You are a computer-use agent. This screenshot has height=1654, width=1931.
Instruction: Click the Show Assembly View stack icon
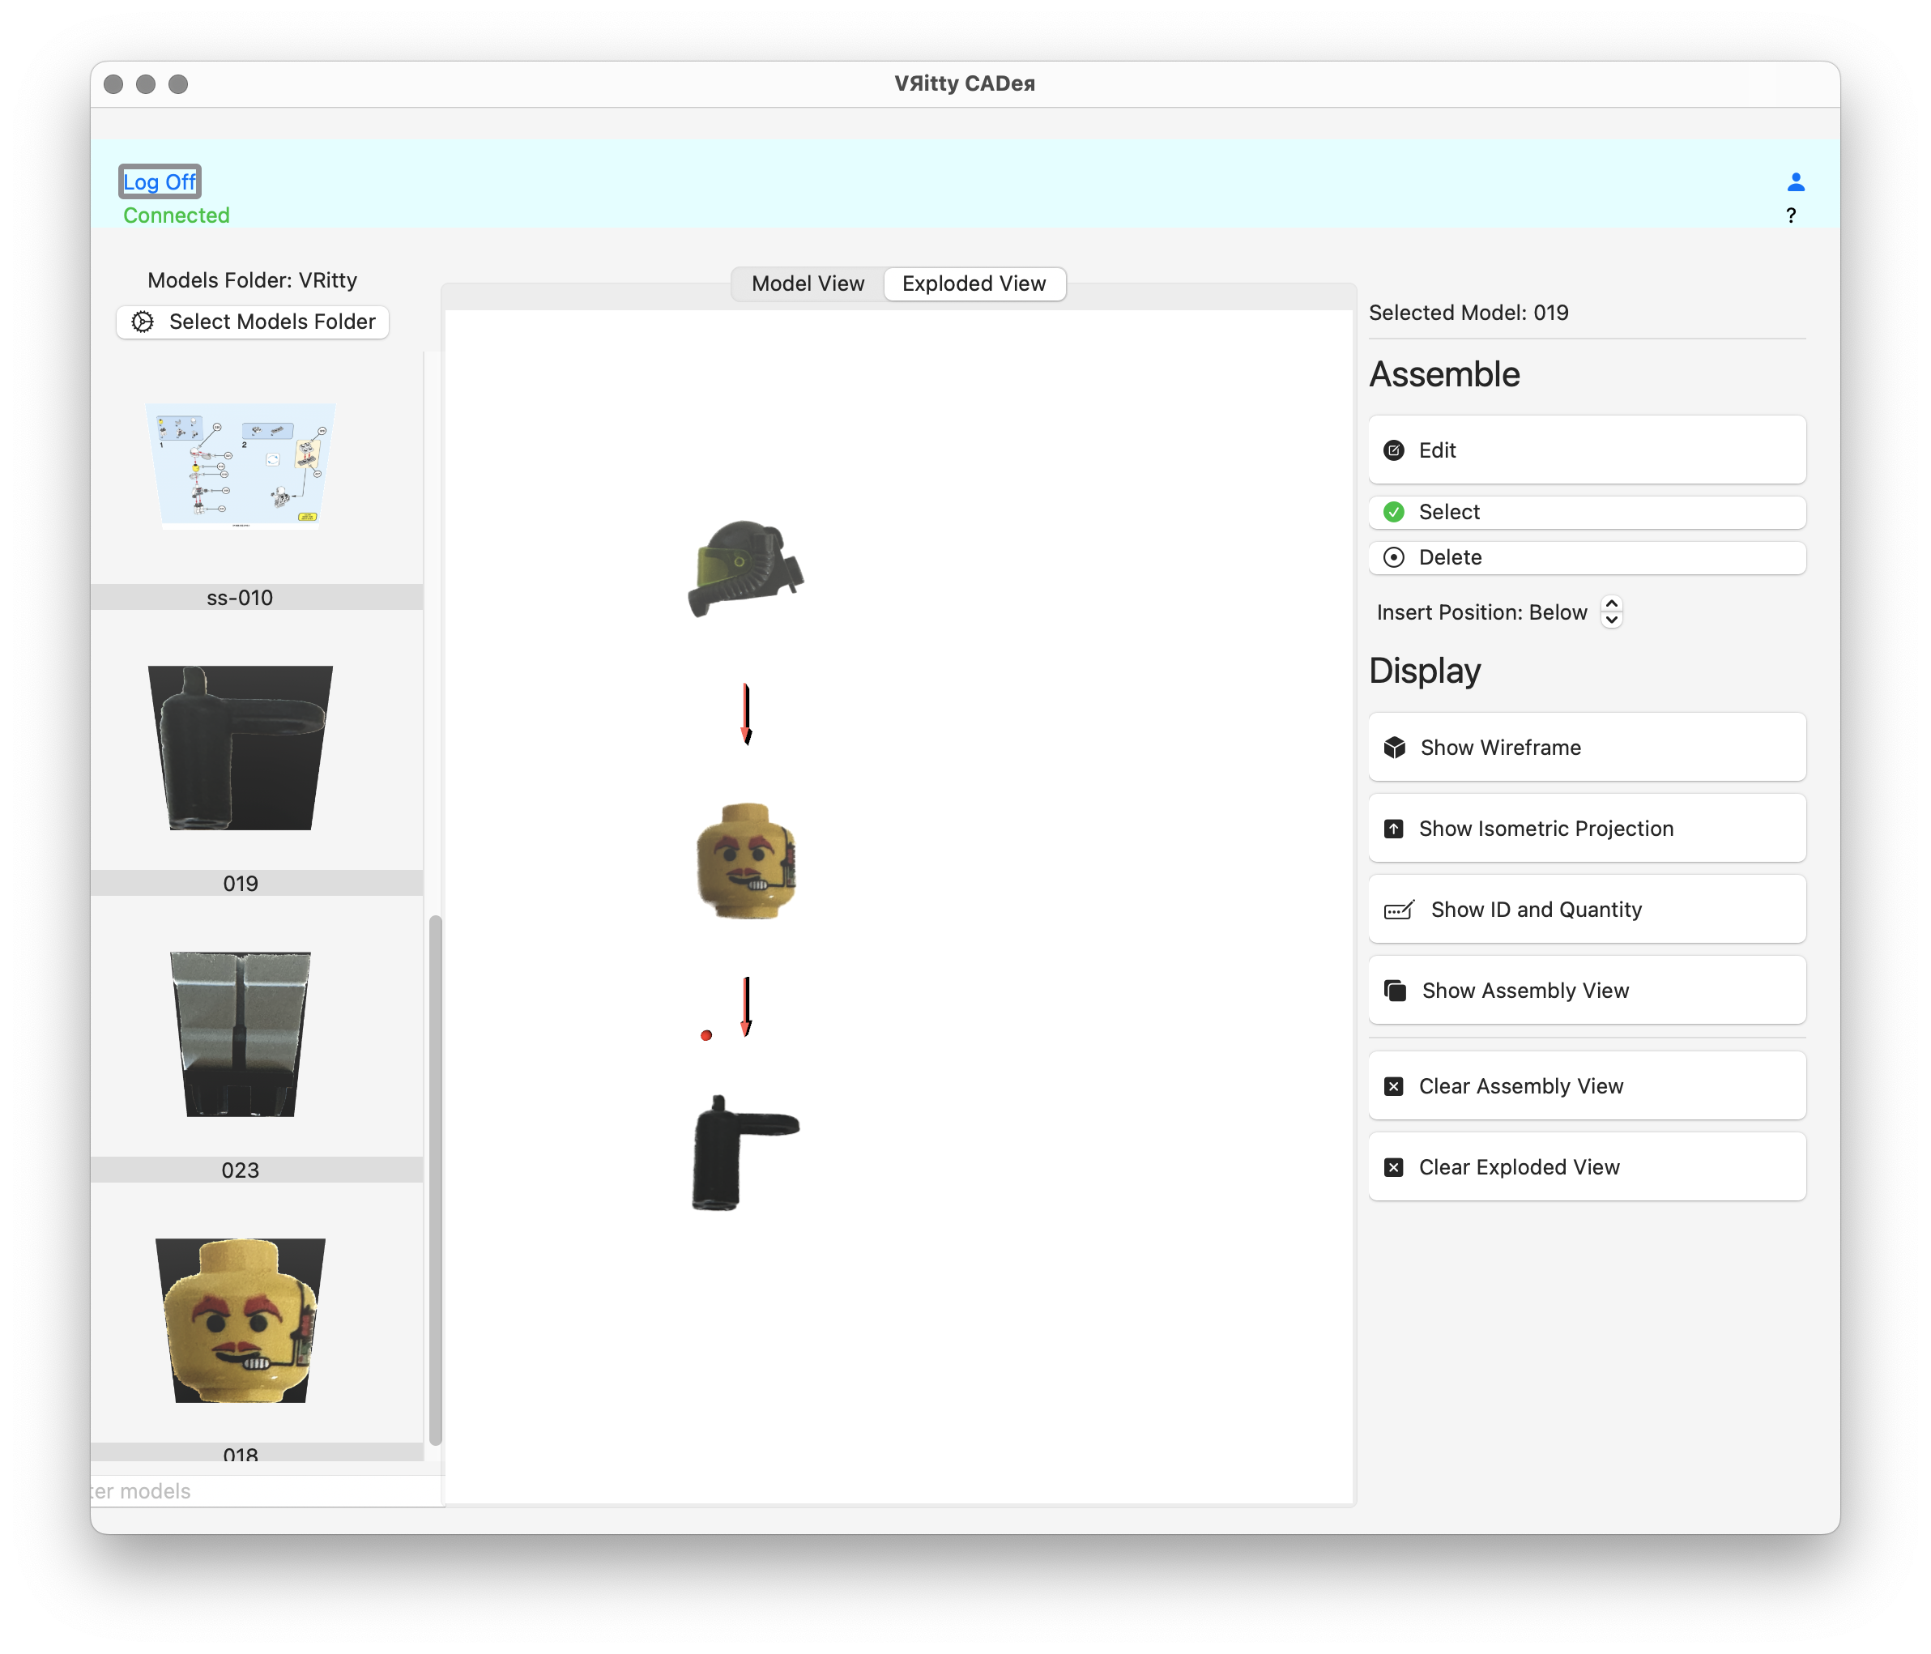coord(1395,991)
